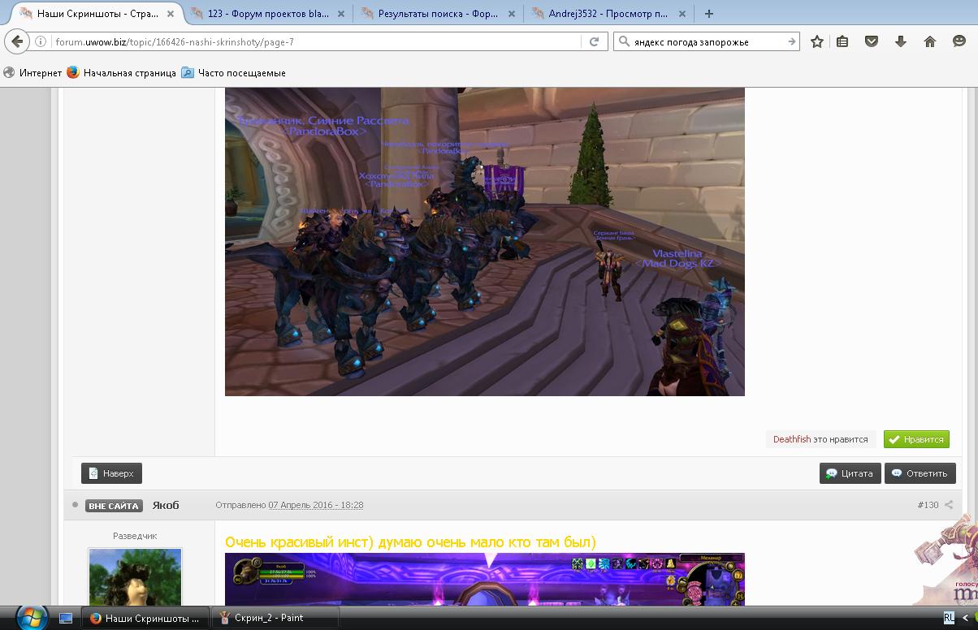978x630 pixels.
Task: Bookmark this page with the star icon
Action: pyautogui.click(x=817, y=41)
